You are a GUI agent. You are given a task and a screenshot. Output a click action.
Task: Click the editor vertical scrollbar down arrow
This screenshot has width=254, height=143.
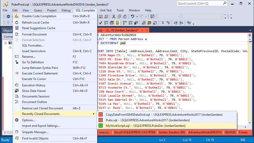tap(250, 123)
